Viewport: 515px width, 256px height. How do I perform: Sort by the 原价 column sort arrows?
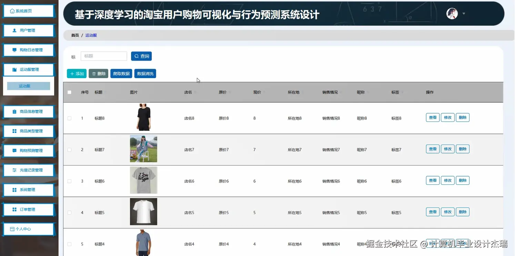click(x=230, y=92)
